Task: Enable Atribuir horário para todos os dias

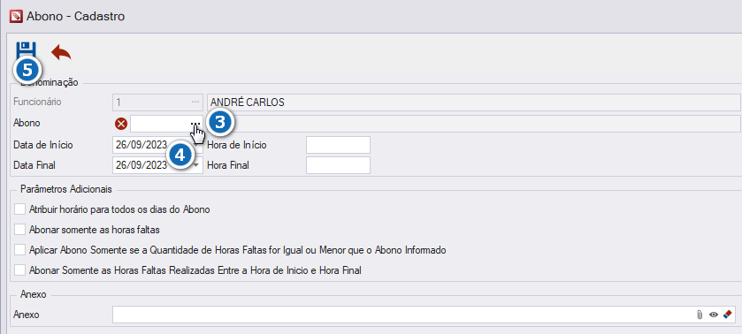Action: point(19,209)
